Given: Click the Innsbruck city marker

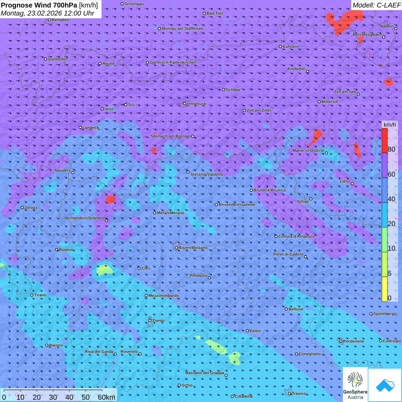Looking at the screenshot, I should point(185,104).
